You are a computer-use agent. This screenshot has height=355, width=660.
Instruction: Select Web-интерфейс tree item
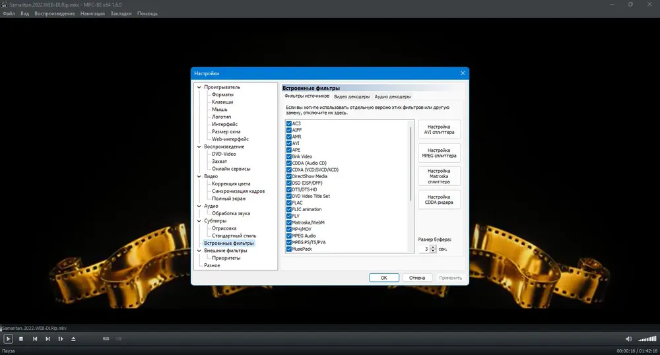click(x=230, y=139)
